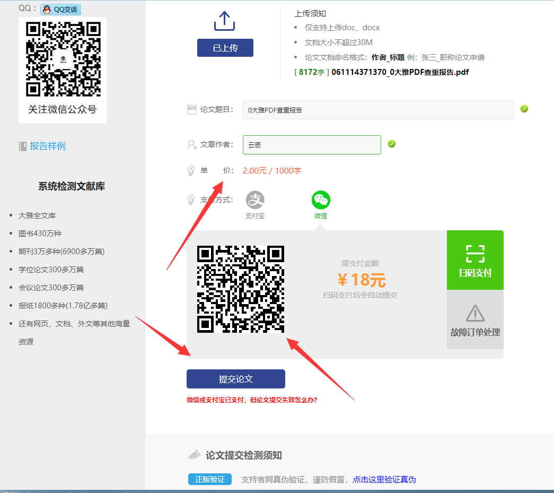Viewport: 554px width, 493px height.
Task: Click the uploaded file name 061114371370_0大雅PDF查重报告.pdf
Action: [x=400, y=72]
